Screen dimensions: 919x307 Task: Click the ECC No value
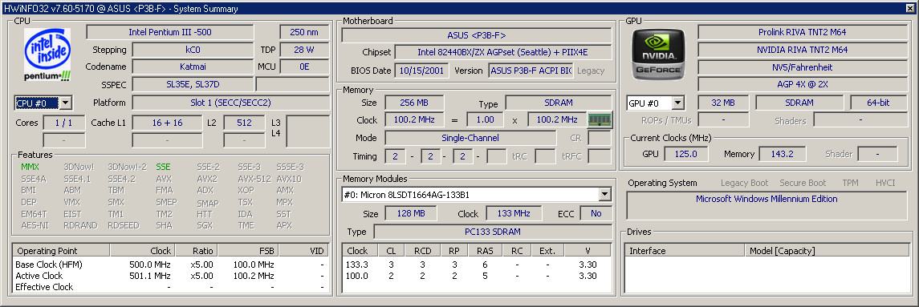pos(596,213)
